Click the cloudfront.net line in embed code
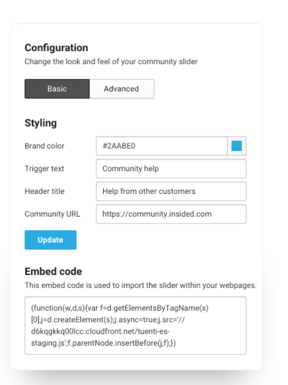The height and width of the screenshot is (385, 288). tap(101, 331)
